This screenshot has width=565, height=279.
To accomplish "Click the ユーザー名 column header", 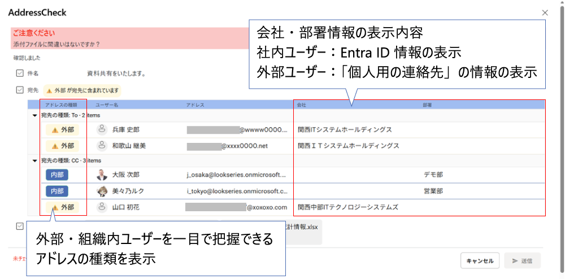I will [106, 104].
